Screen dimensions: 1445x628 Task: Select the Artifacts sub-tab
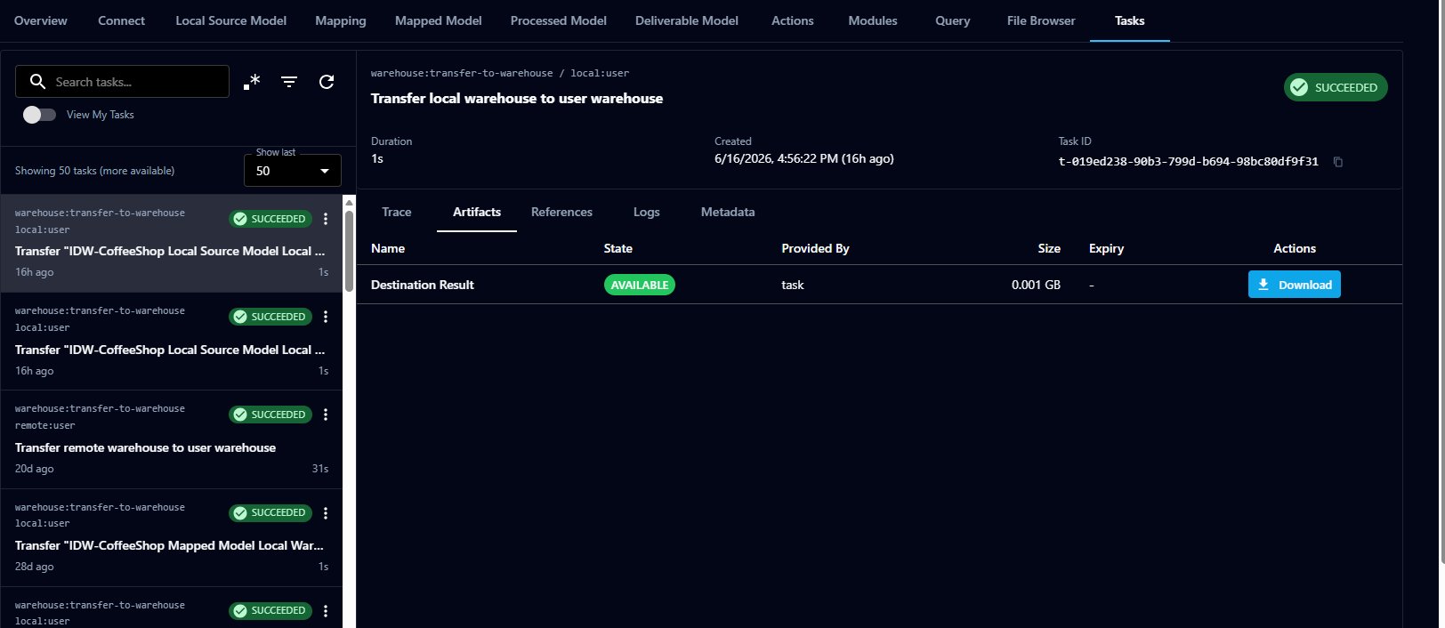pyautogui.click(x=477, y=212)
